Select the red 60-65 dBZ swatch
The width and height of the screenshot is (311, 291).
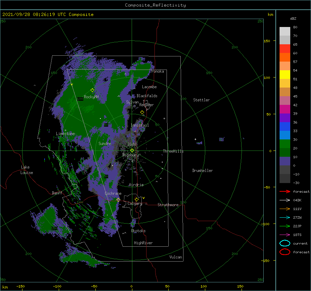click(x=285, y=48)
